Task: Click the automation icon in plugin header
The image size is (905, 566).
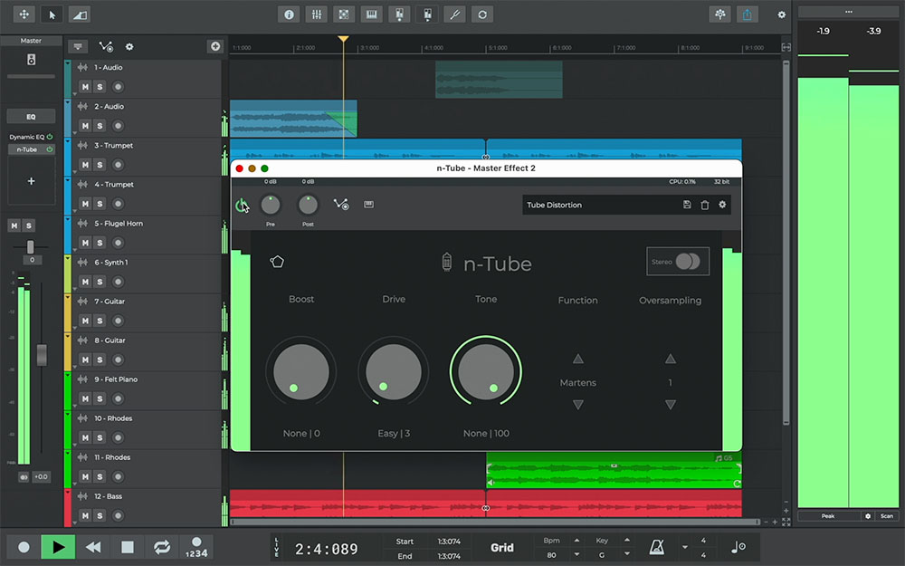Action: coord(341,205)
